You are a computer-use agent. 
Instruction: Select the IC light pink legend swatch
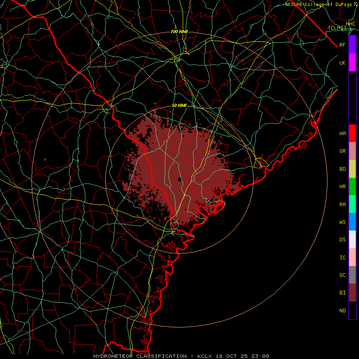click(x=352, y=257)
